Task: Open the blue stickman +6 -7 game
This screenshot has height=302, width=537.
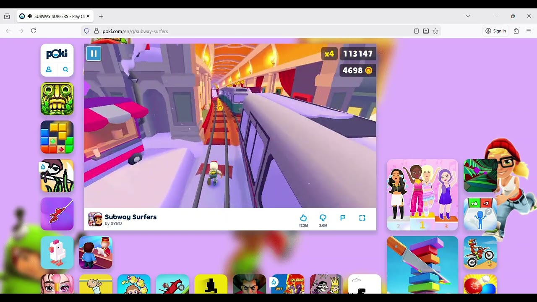Action: [480, 214]
